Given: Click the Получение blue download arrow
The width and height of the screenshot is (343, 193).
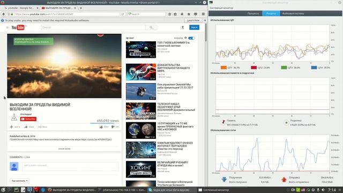Looking at the screenshot, I should pos(224,180).
